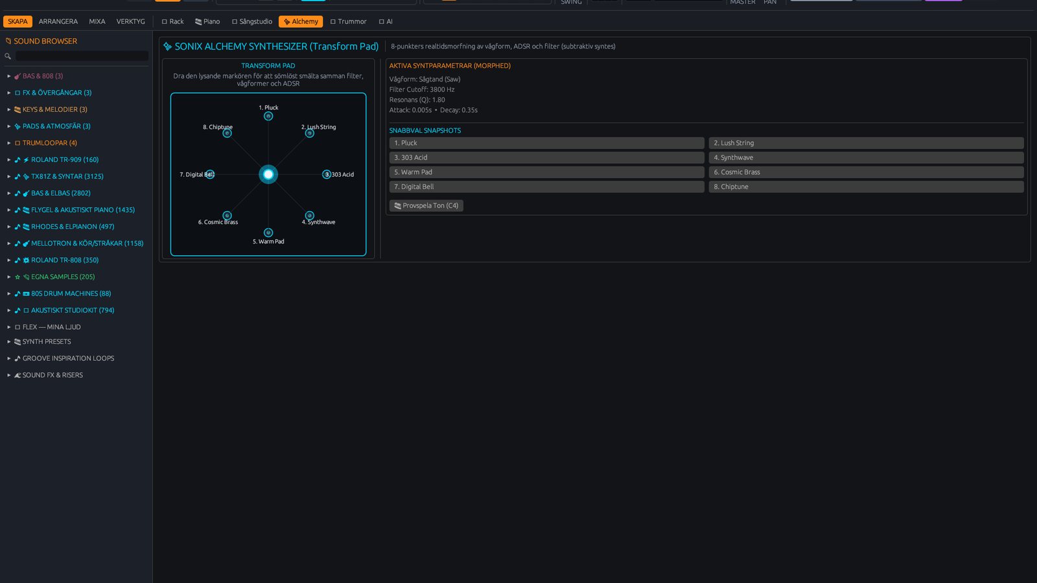
Task: Expand the FX & ÖVERGÅNGAR folder
Action: point(9,93)
